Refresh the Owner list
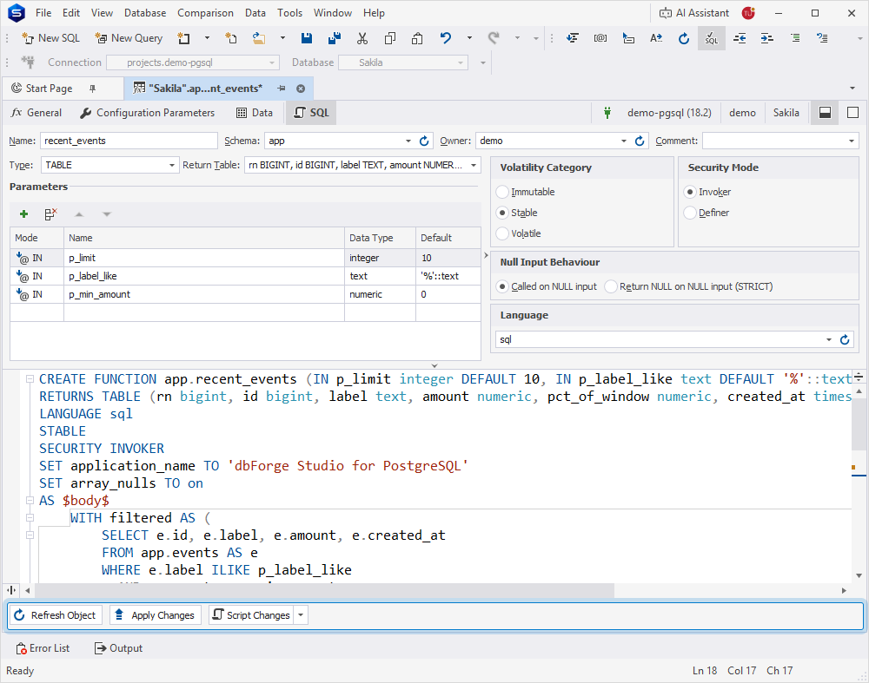Image resolution: width=869 pixels, height=683 pixels. 640,141
